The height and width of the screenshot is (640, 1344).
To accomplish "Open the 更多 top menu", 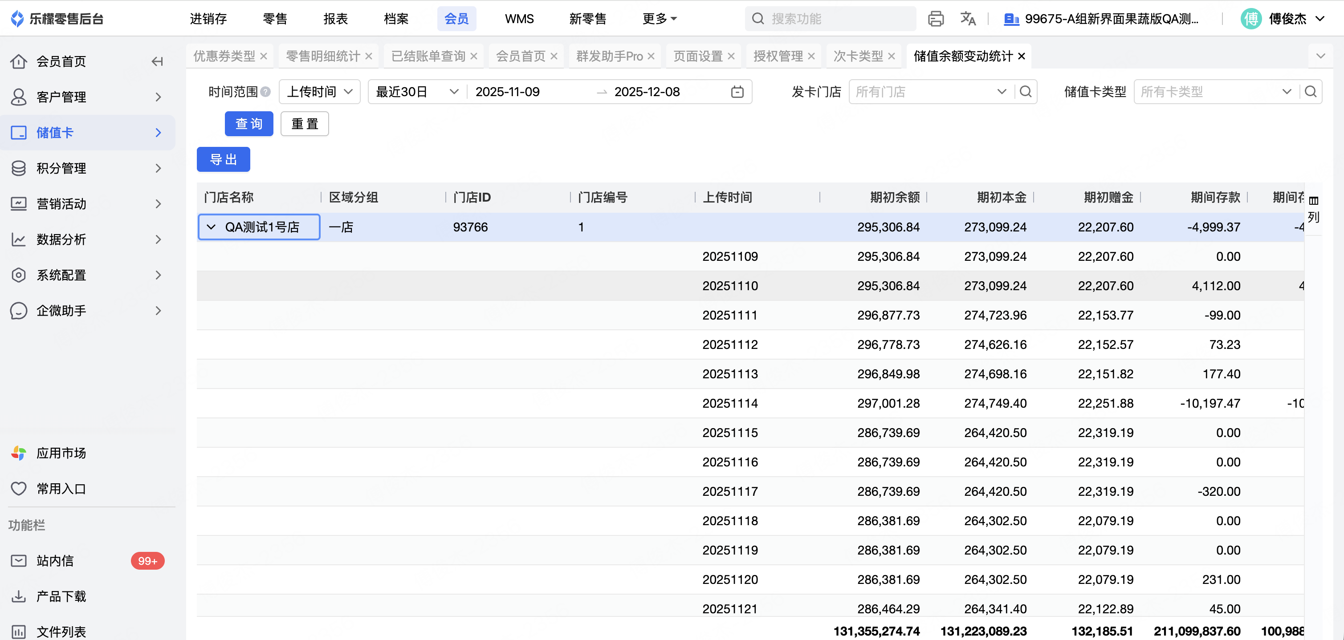I will 659,19.
